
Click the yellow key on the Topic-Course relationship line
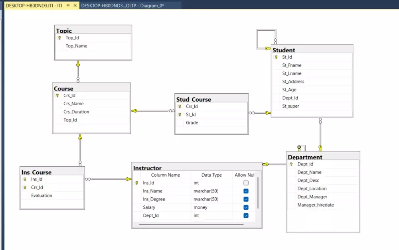pos(78,63)
